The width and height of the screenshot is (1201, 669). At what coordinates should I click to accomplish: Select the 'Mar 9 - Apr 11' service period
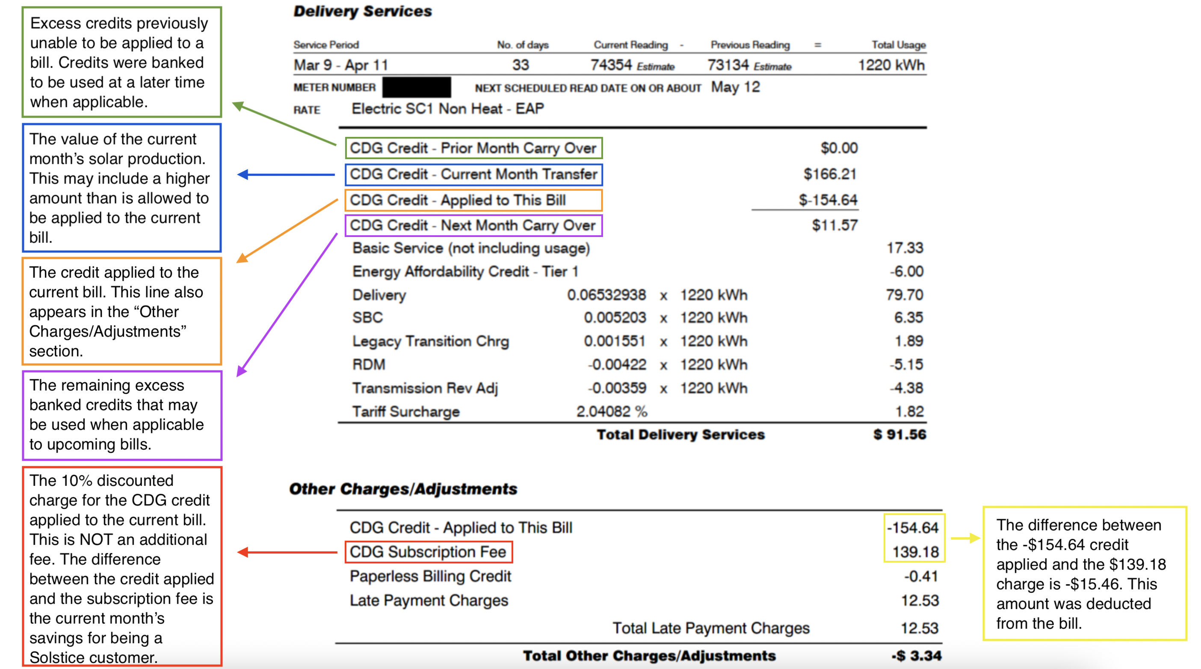coord(340,65)
